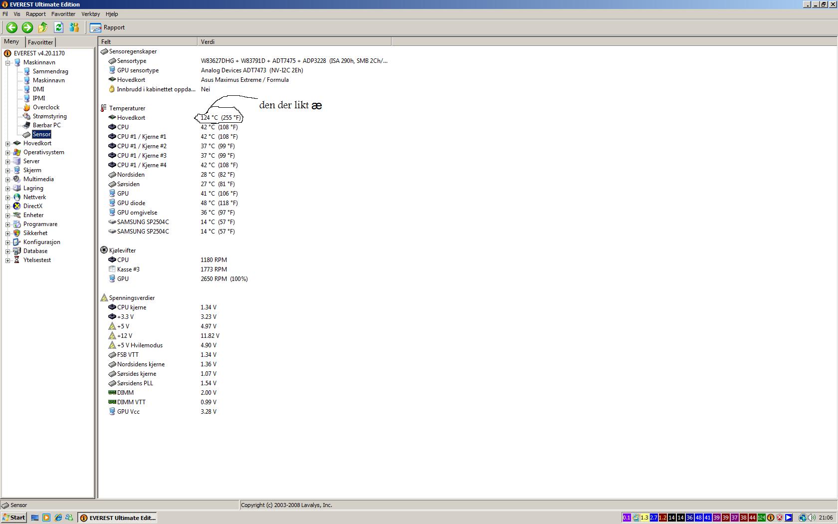Click the Konfigurasjon icon in tree
Viewport: 838px width, 524px height.
click(x=17, y=242)
